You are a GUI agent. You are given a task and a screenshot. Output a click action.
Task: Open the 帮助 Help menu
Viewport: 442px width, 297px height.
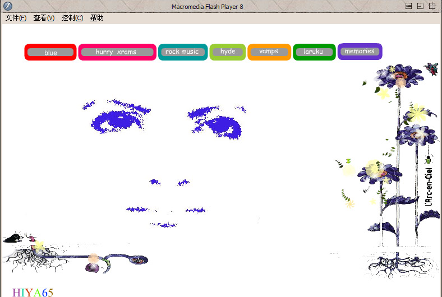tap(96, 18)
